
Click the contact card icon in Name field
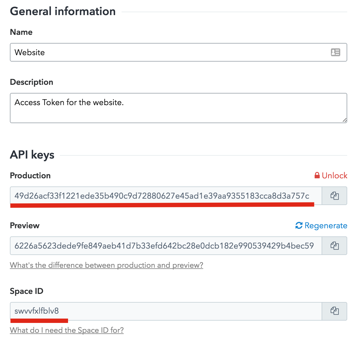pos(335,52)
